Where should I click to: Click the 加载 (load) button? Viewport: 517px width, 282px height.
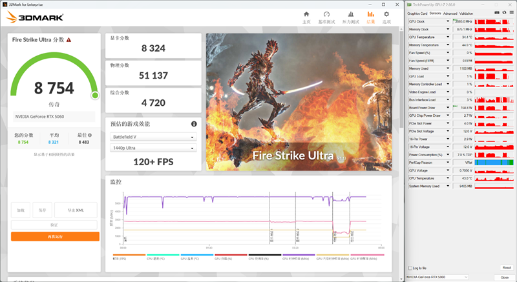21,210
